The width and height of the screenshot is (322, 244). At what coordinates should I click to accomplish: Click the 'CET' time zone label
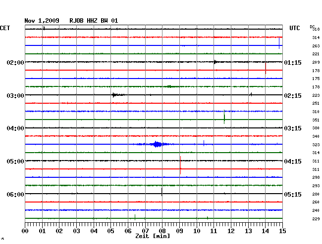[5, 28]
